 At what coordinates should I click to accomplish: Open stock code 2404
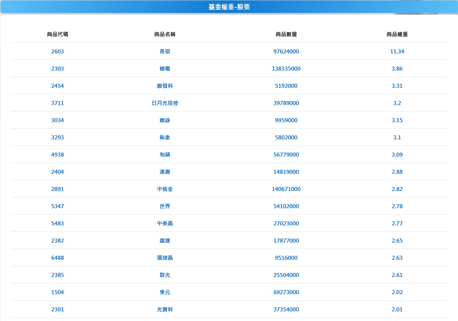click(58, 172)
